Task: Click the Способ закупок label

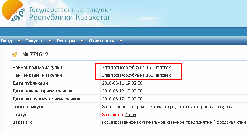Action: pyautogui.click(x=30, y=107)
